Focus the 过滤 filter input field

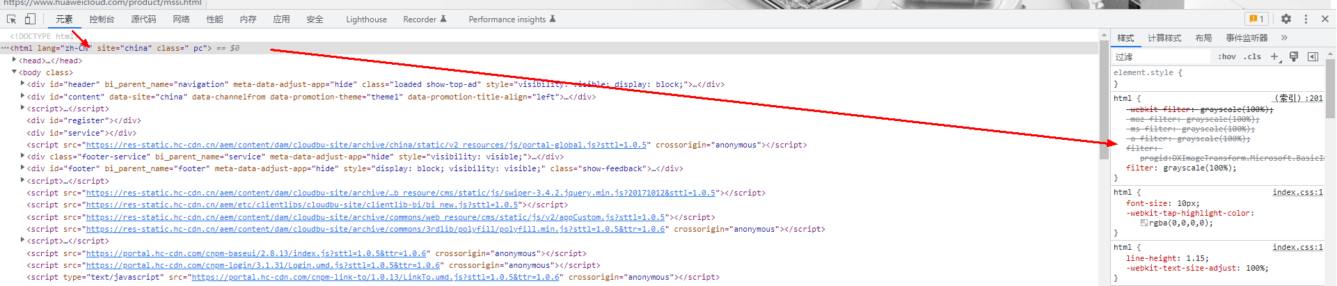pyautogui.click(x=1162, y=56)
